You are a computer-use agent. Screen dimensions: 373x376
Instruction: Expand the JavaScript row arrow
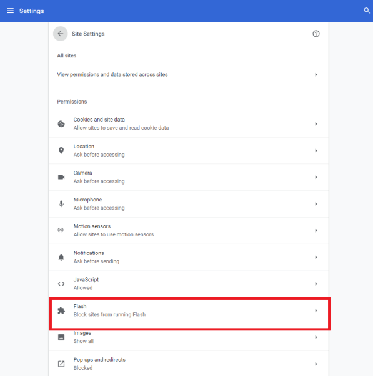pyautogui.click(x=316, y=284)
